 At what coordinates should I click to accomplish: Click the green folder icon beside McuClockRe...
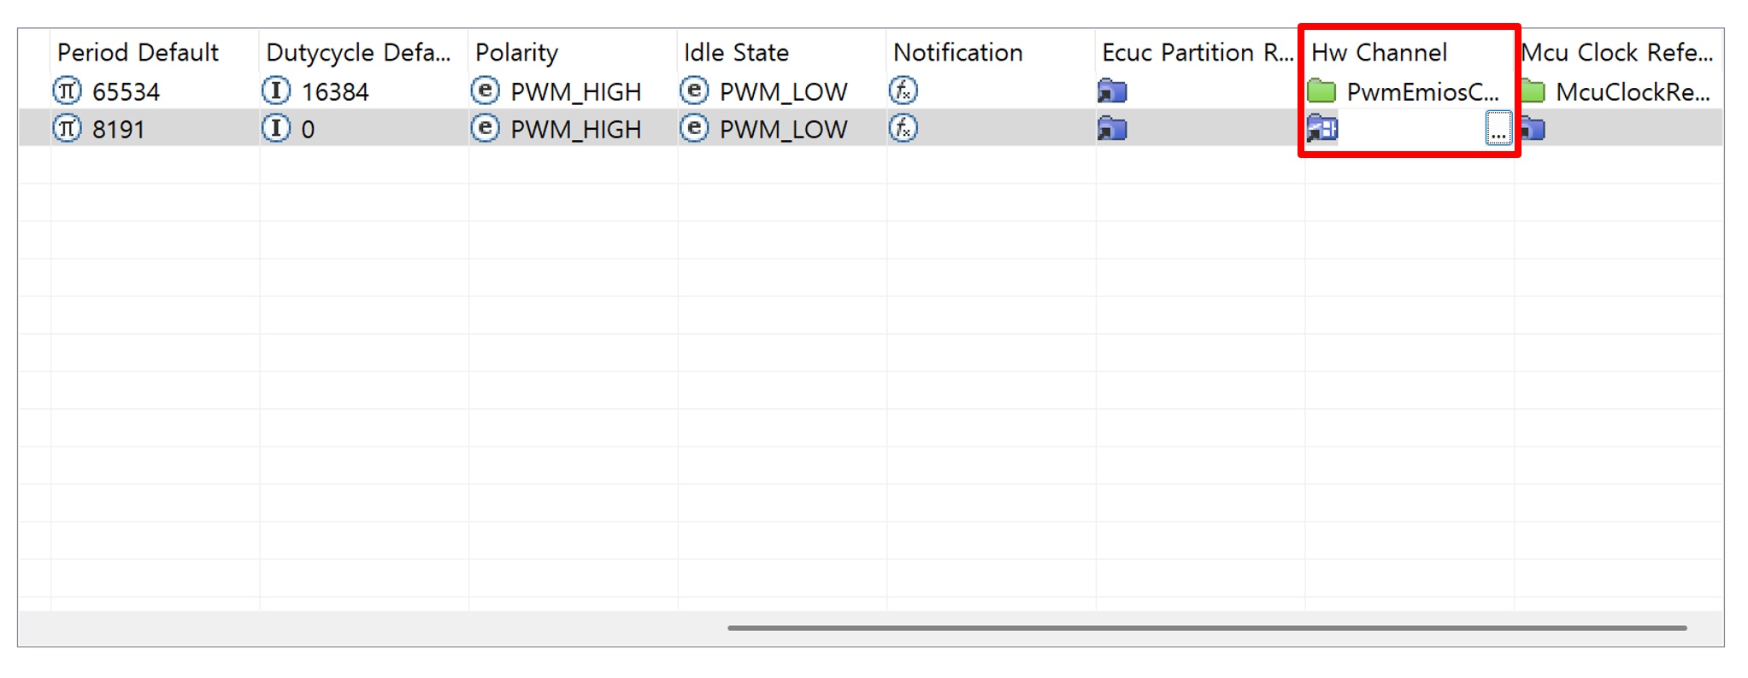click(x=1533, y=91)
